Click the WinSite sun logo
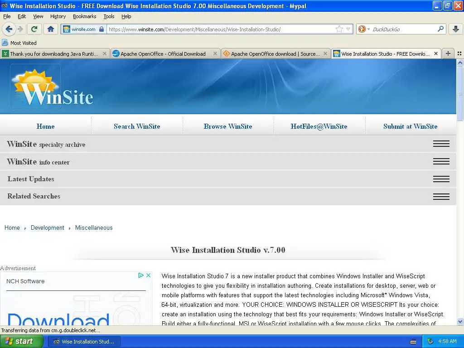 pos(52,87)
